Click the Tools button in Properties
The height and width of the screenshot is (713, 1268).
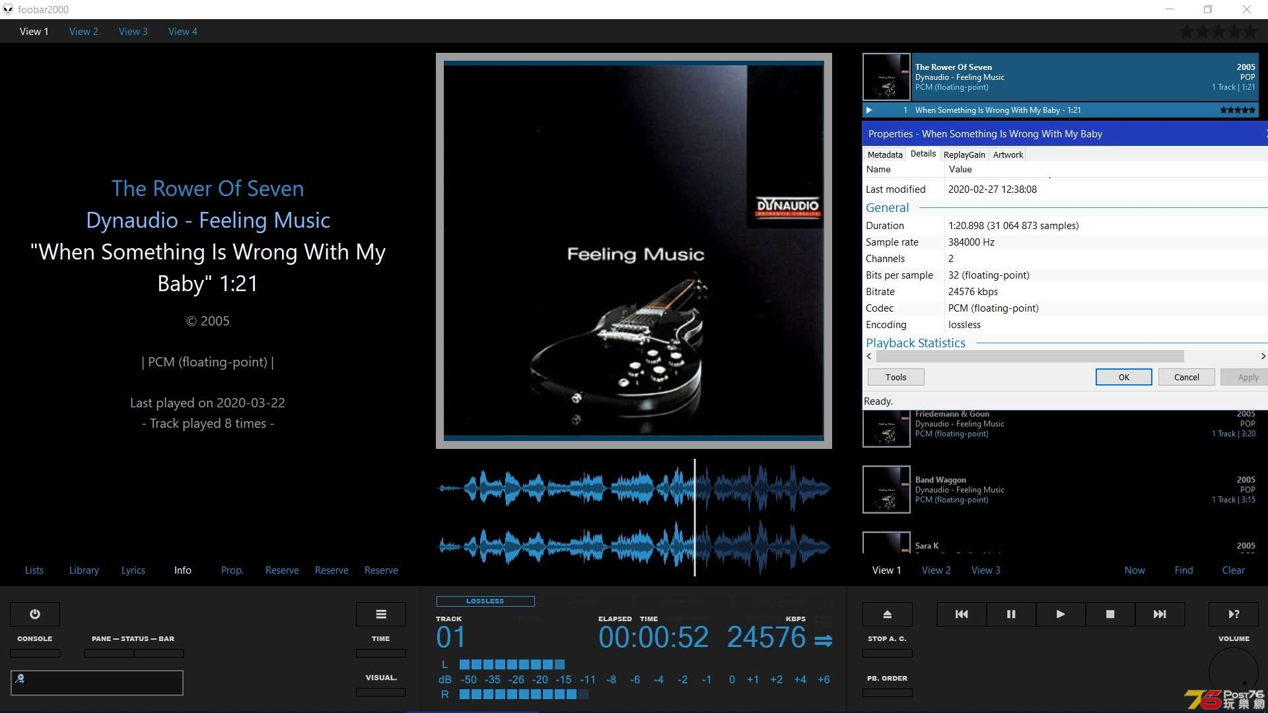(896, 377)
